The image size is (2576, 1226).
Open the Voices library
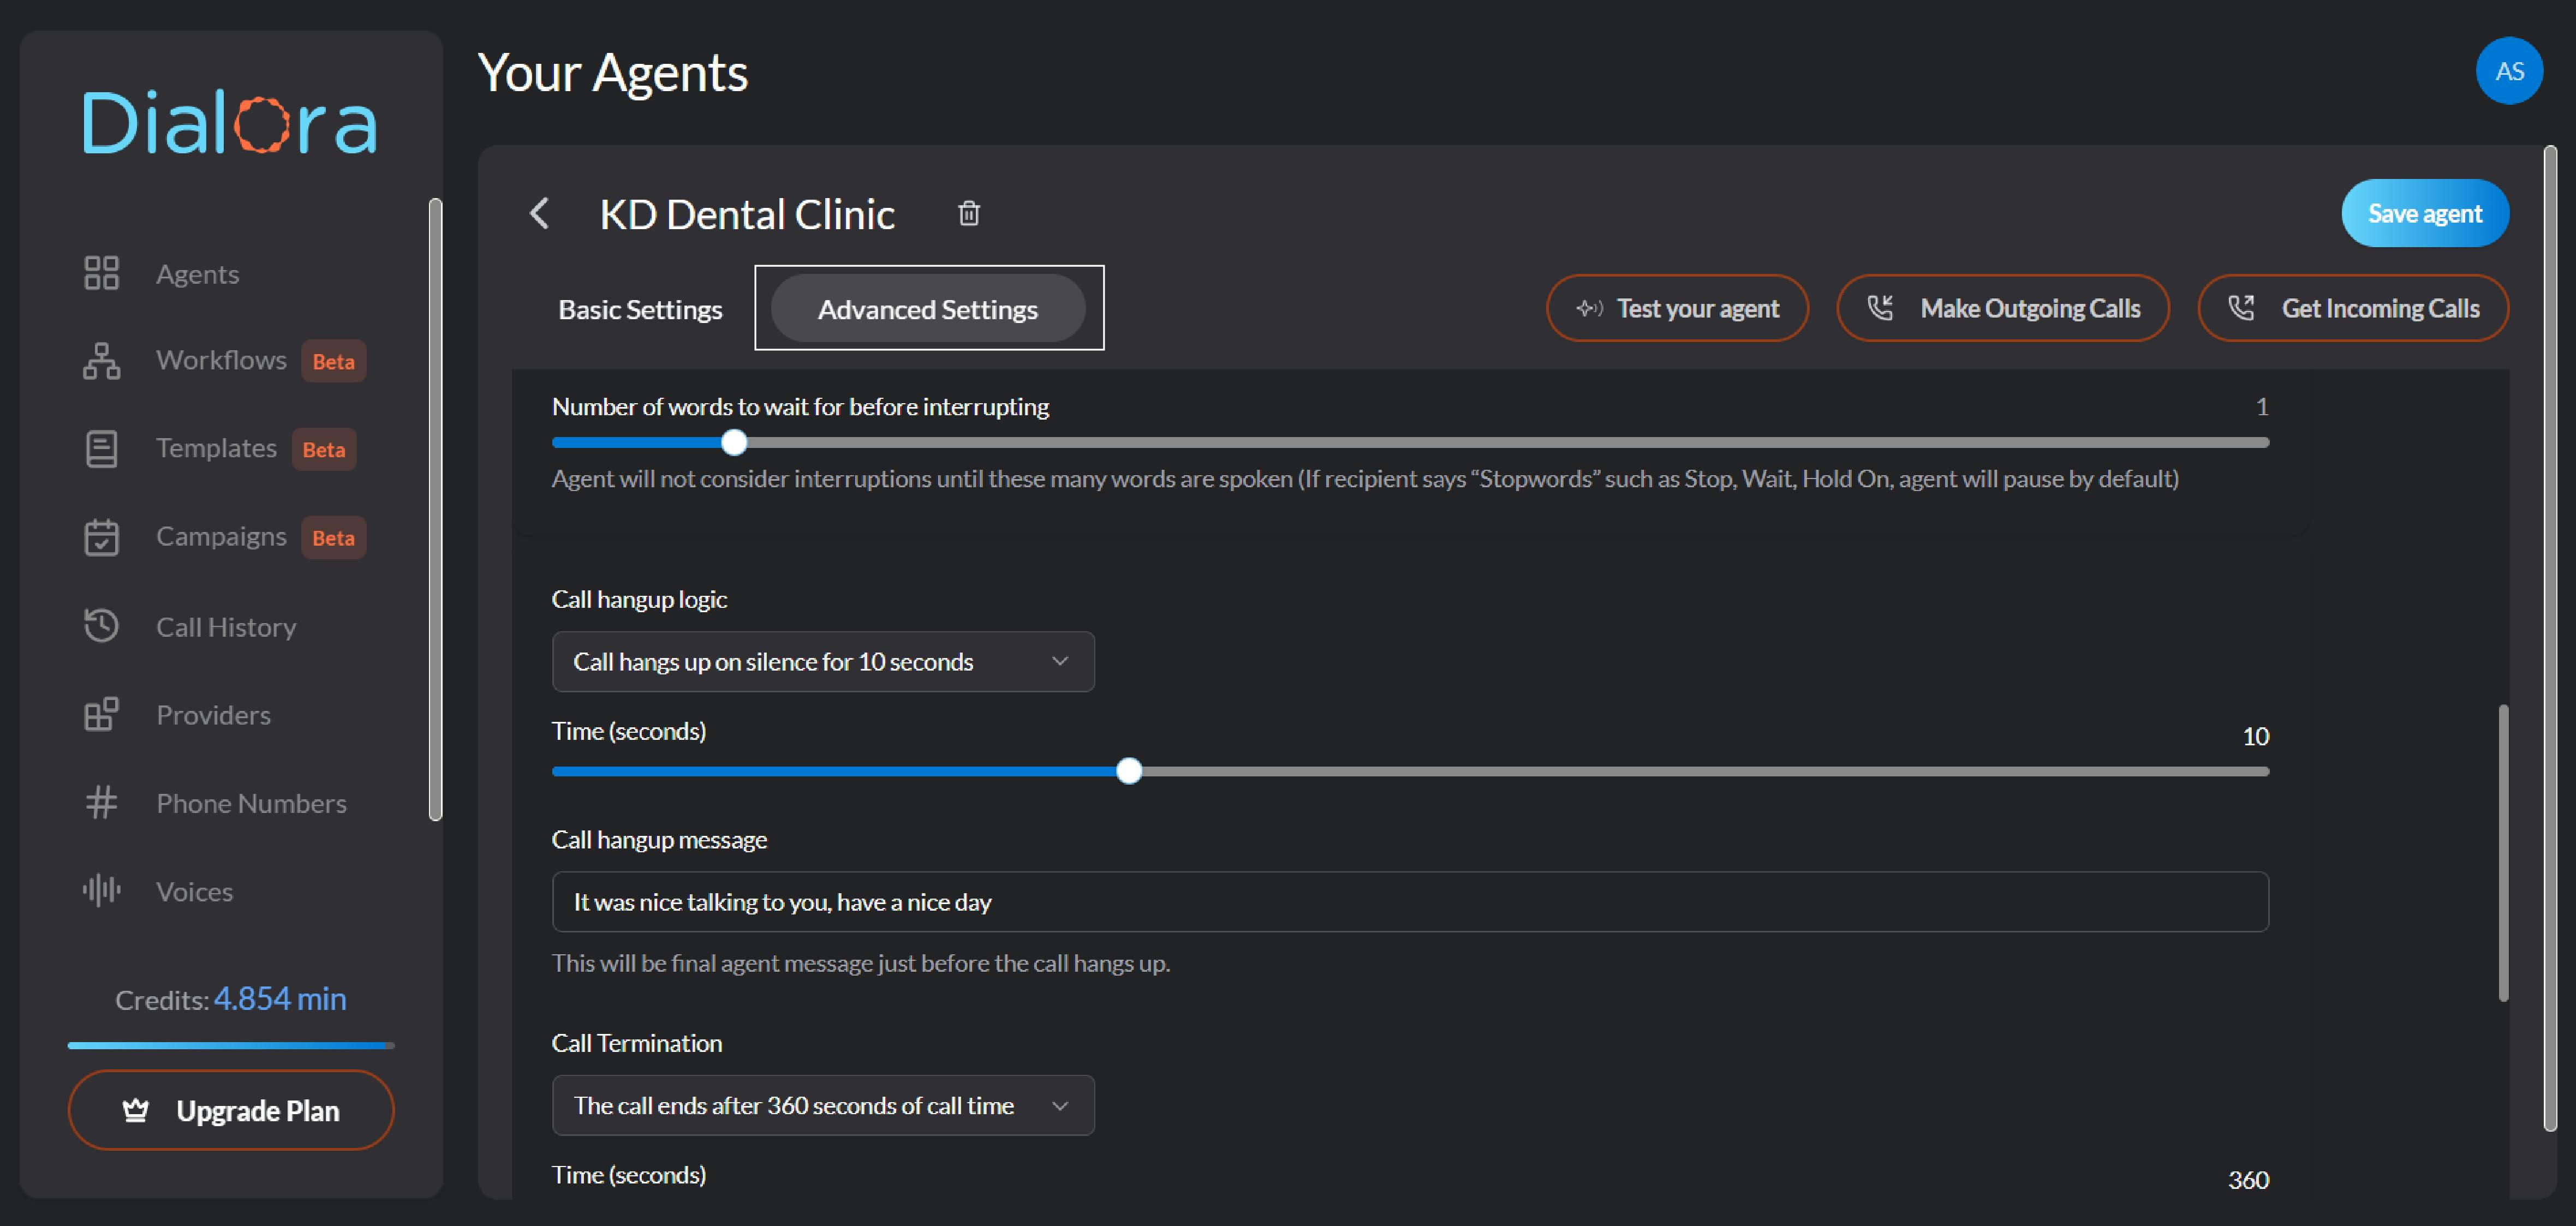point(194,890)
